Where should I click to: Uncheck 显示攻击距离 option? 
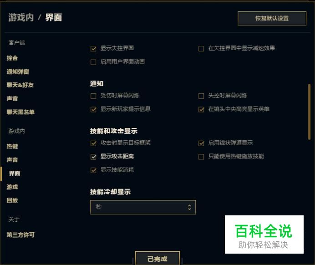coord(93,157)
